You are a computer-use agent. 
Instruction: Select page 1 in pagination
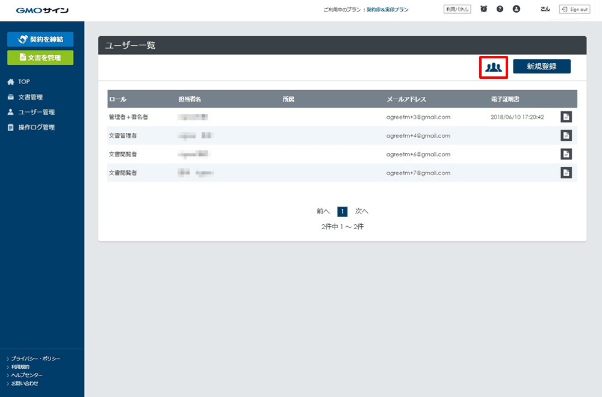pyautogui.click(x=343, y=211)
